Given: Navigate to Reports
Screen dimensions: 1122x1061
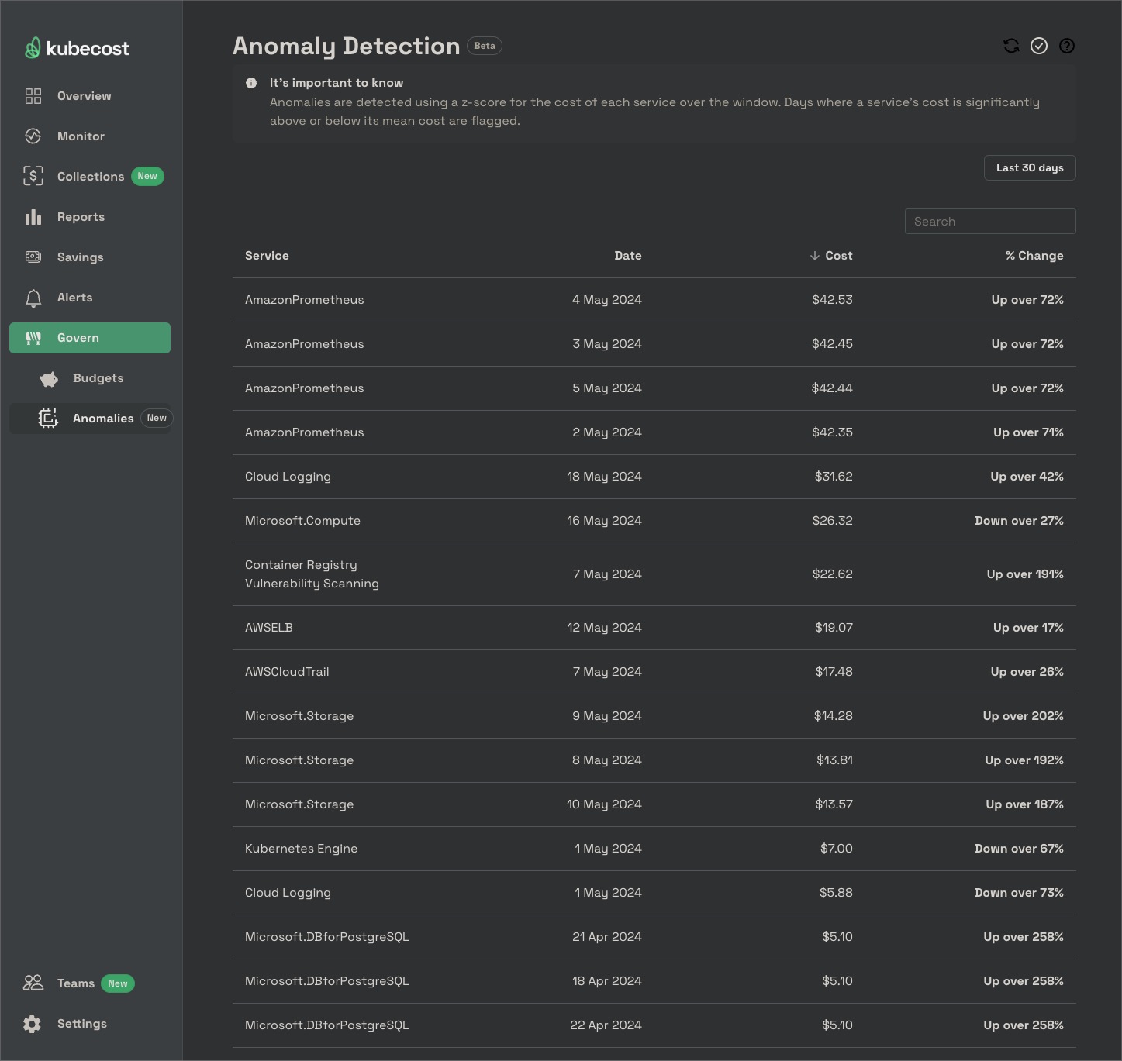Looking at the screenshot, I should 90,217.
